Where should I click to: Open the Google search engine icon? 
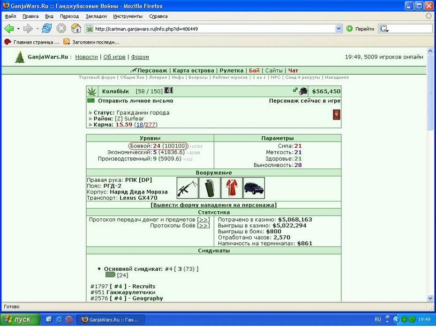[383, 29]
